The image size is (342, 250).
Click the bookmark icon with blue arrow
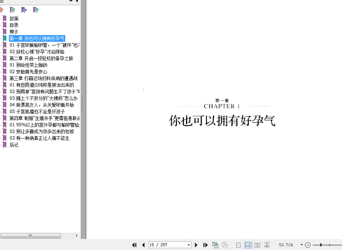pos(24,10)
